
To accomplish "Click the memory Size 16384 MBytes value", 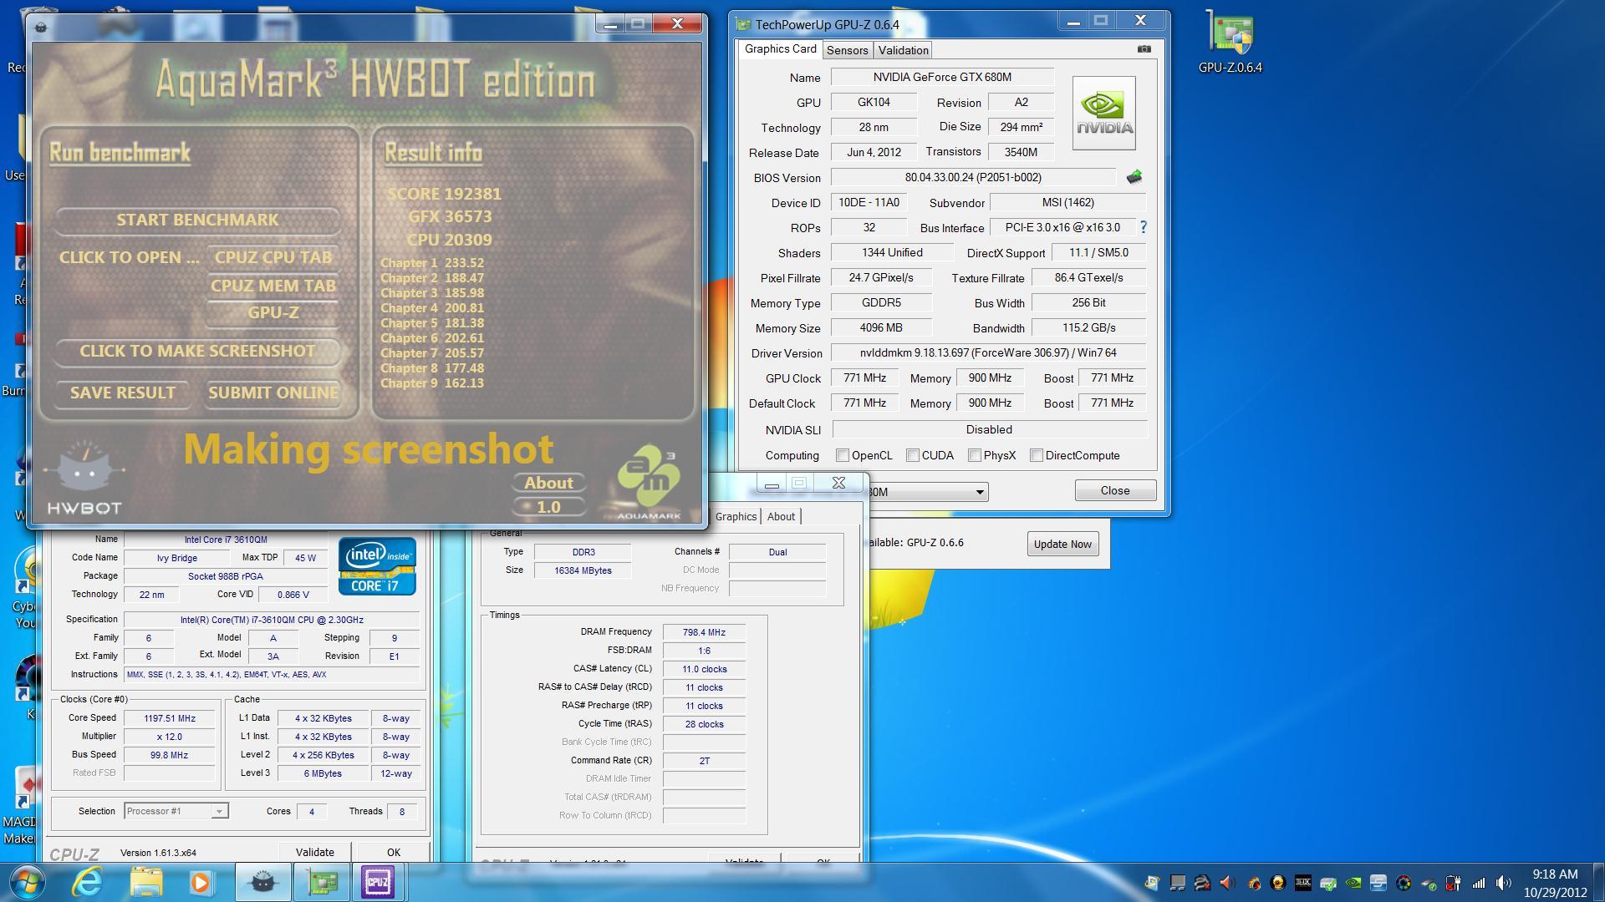I will click(583, 570).
